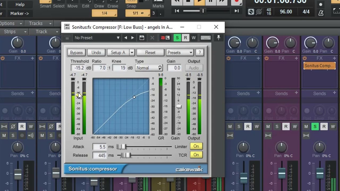Open the compressor help with the ? button
This screenshot has height=191, width=340.
coord(199,53)
